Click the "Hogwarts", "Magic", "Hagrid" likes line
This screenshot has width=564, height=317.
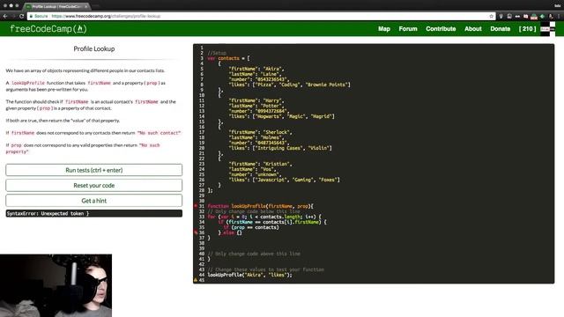(282, 116)
